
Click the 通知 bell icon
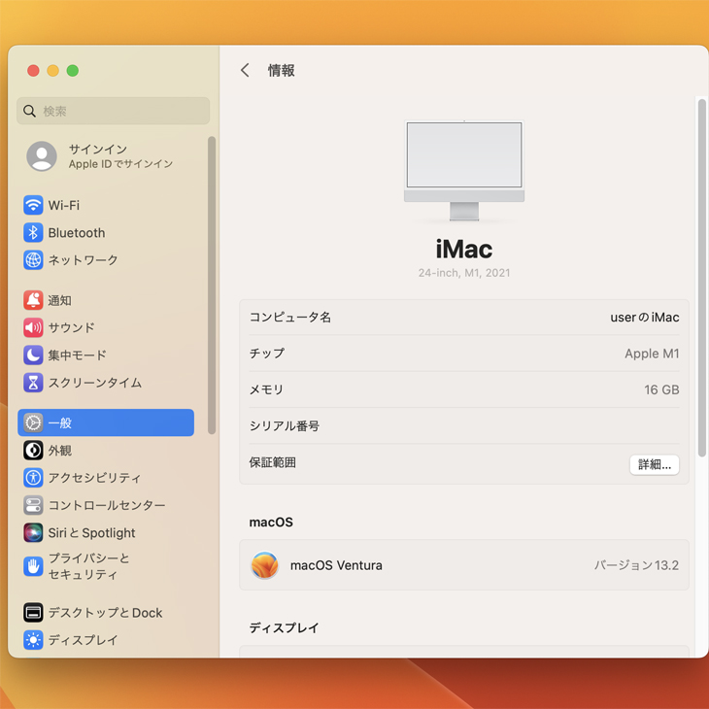[33, 300]
